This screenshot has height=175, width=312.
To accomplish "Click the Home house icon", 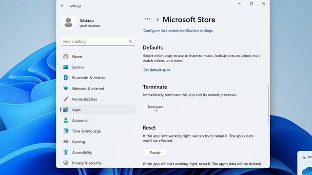I will [66, 56].
